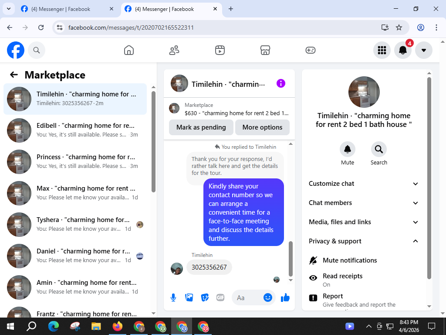Viewport: 446px width, 335px height.
Task: Open a new browser tab
Action: click(231, 9)
